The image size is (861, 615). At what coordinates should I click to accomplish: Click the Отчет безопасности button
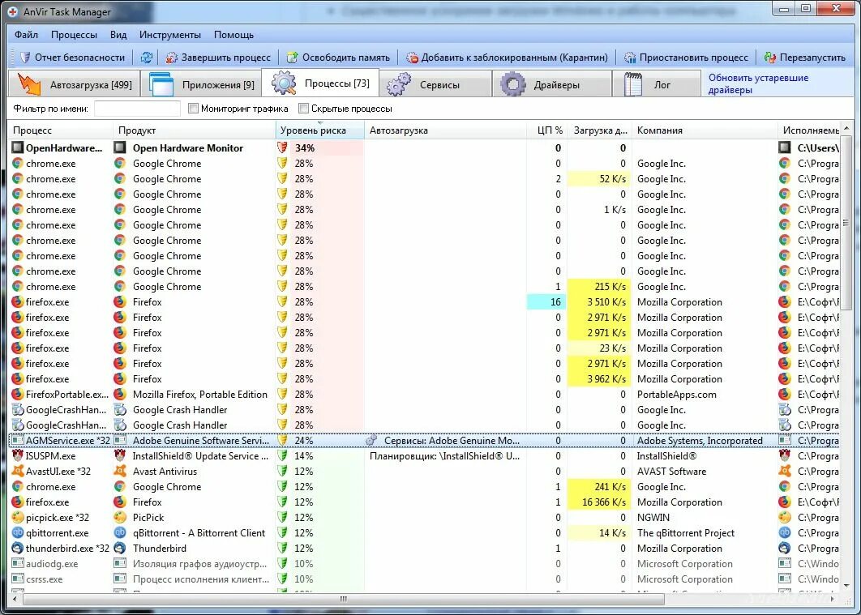[x=72, y=57]
